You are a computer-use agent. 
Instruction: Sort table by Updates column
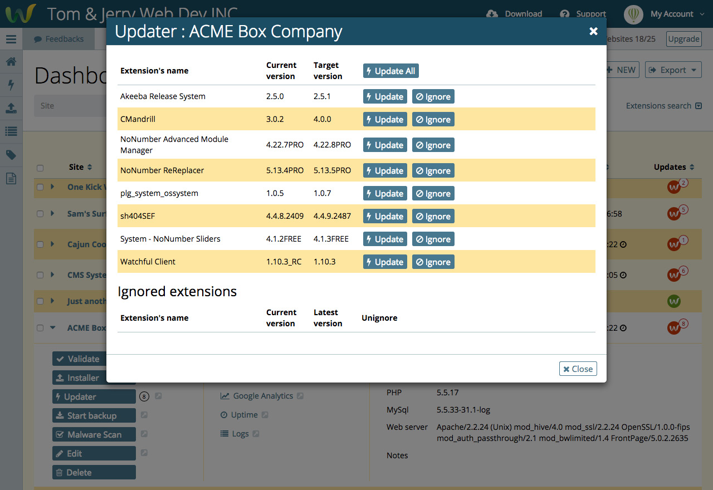(674, 167)
